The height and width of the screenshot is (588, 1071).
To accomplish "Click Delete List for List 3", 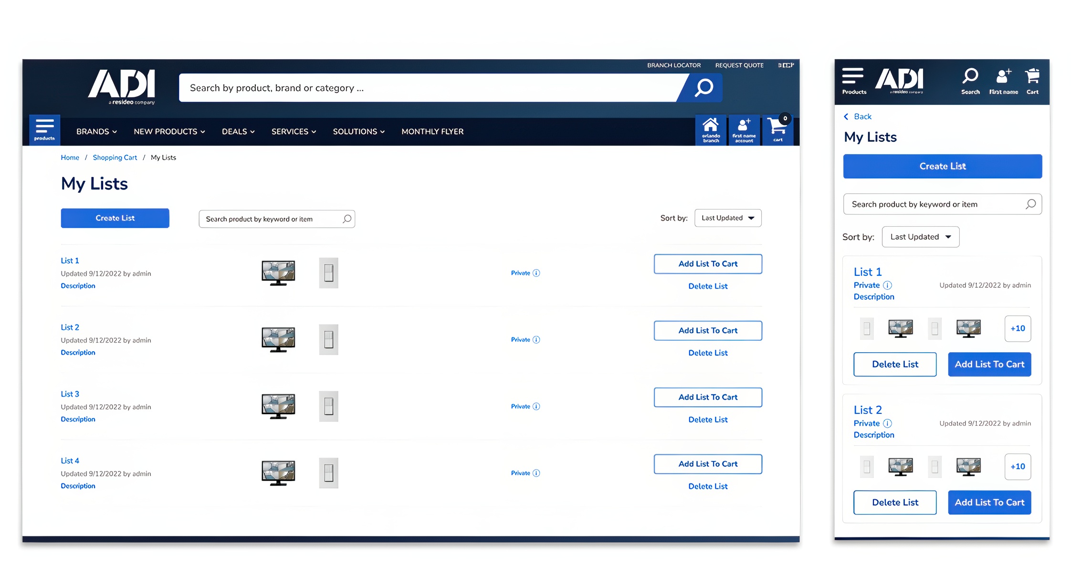I will coord(708,420).
